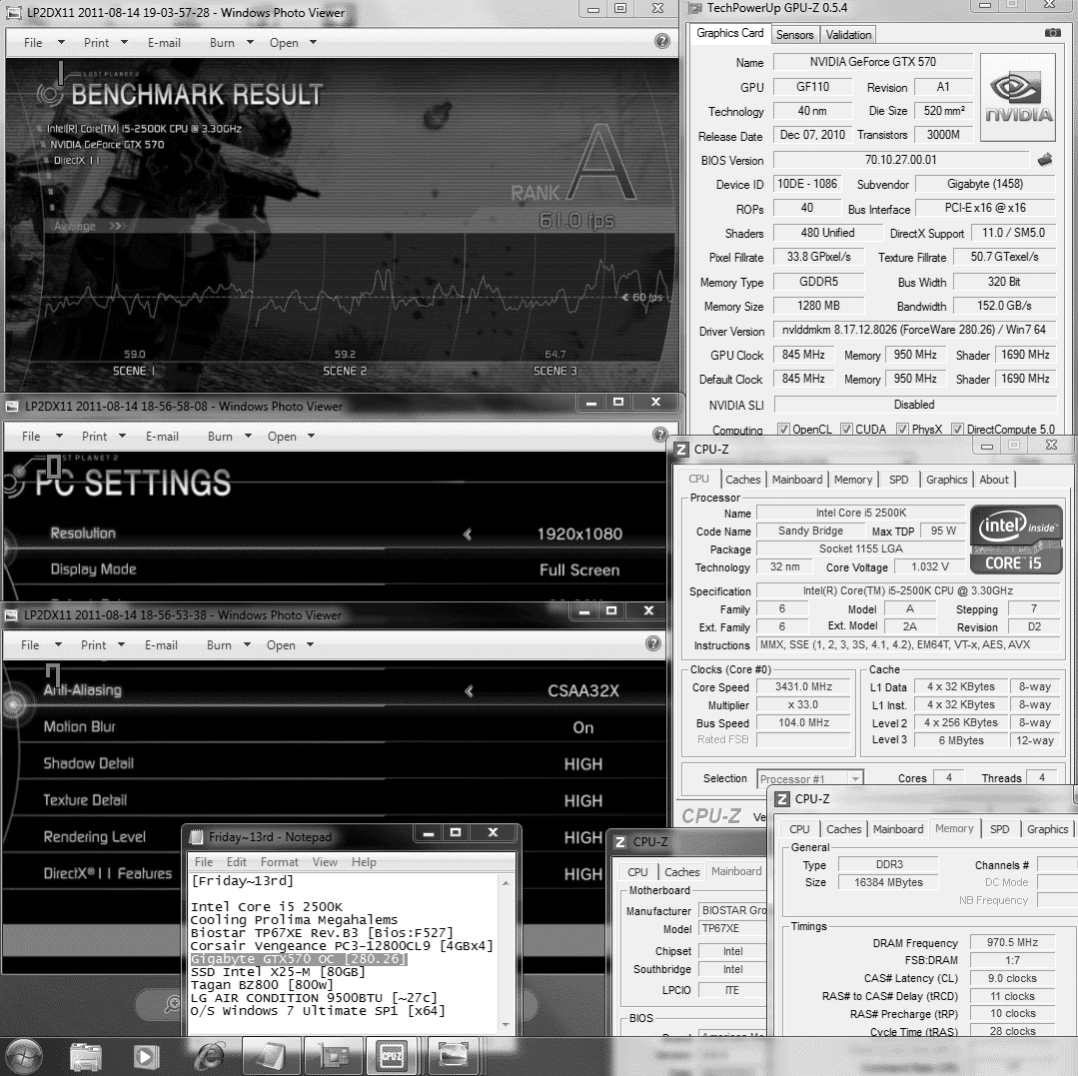Open Notepad File menu
The height and width of the screenshot is (1076, 1078).
[x=204, y=861]
